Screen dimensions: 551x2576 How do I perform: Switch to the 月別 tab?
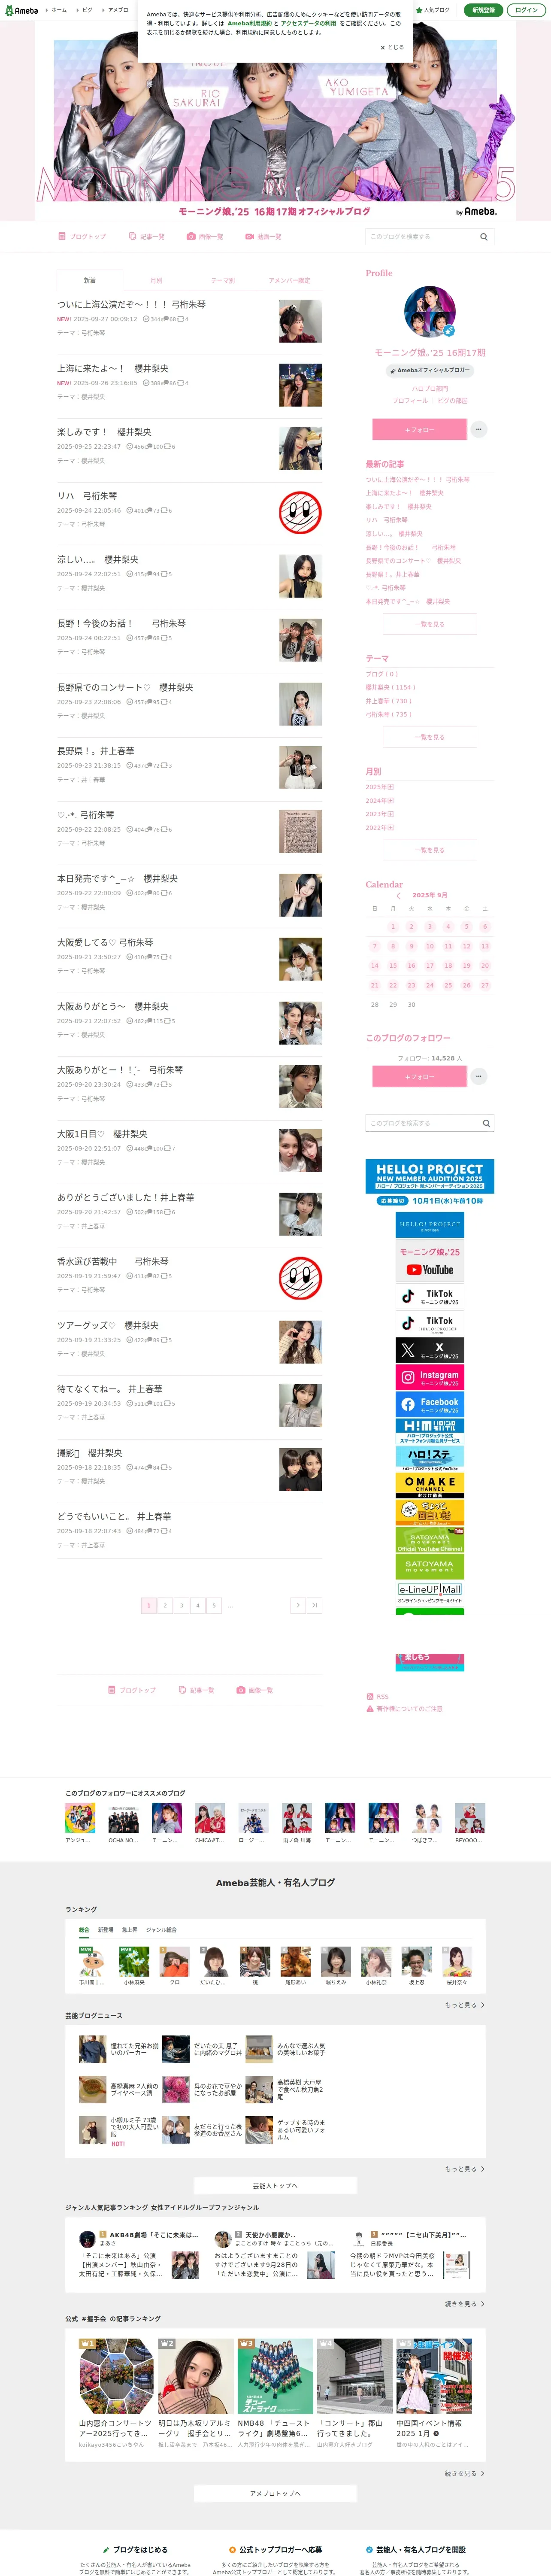point(156,281)
